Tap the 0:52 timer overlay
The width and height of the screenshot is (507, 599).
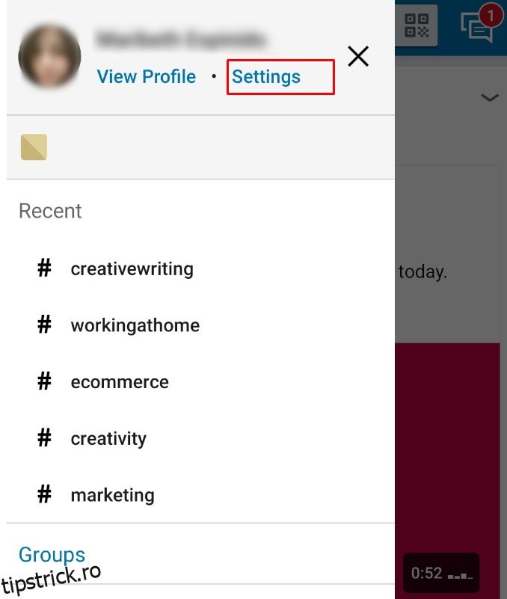pyautogui.click(x=440, y=574)
